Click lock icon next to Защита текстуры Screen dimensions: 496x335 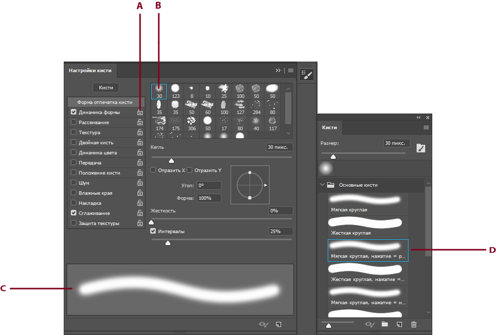click(x=140, y=223)
